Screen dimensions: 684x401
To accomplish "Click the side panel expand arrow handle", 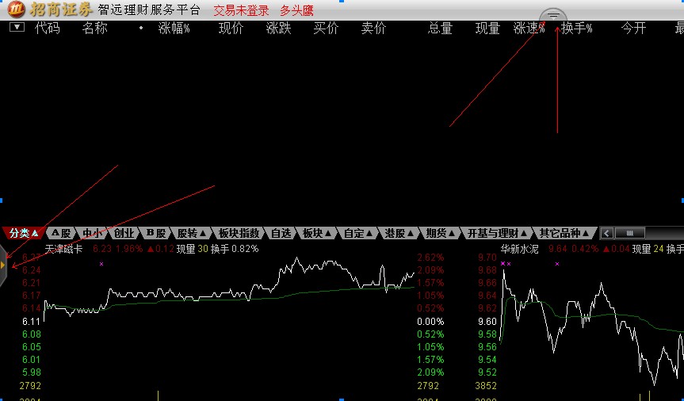I will [x=3, y=265].
